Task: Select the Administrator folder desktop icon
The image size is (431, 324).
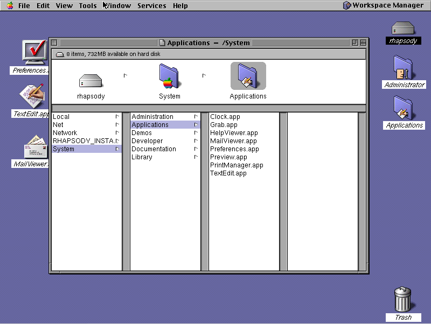Action: 404,68
